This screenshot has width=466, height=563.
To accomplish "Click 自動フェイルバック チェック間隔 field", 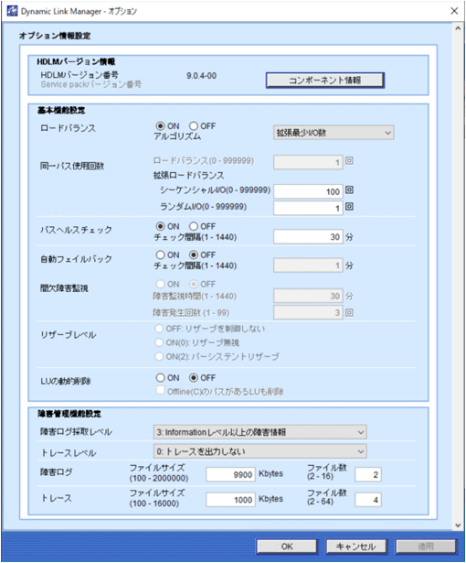I will (x=308, y=265).
